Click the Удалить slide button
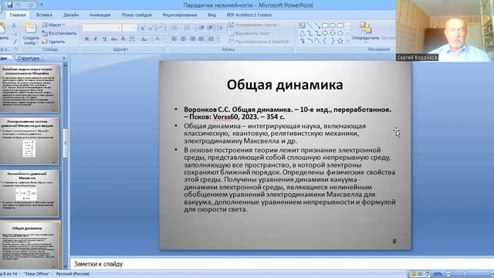 53,42
